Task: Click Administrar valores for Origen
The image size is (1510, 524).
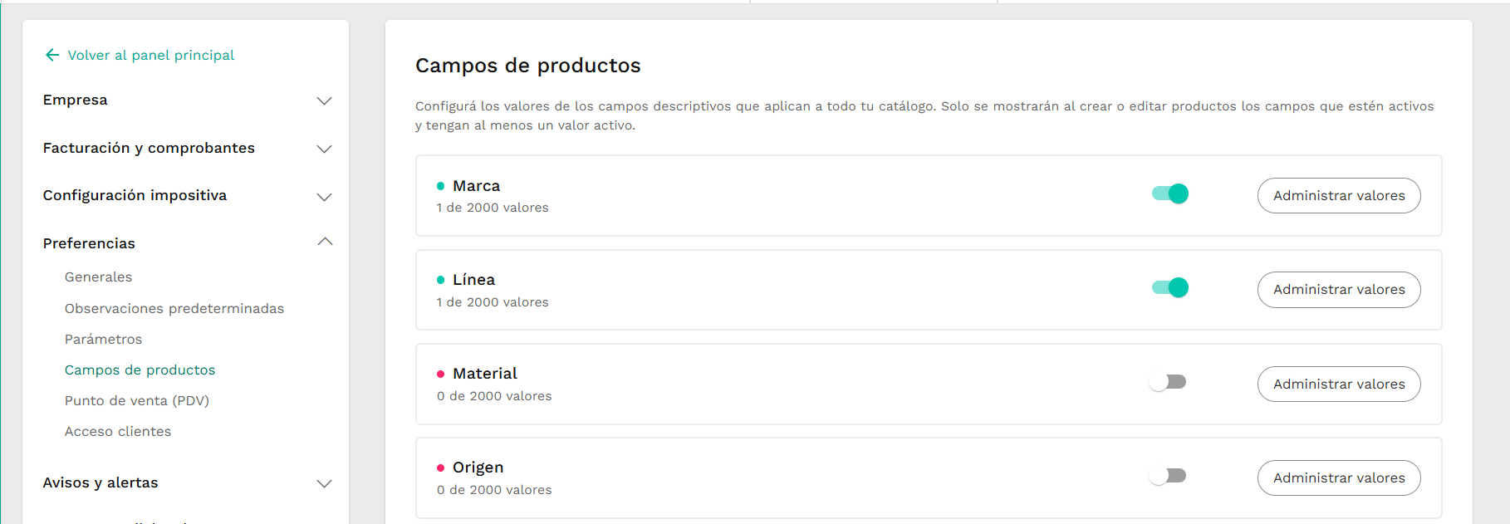Action: point(1339,477)
